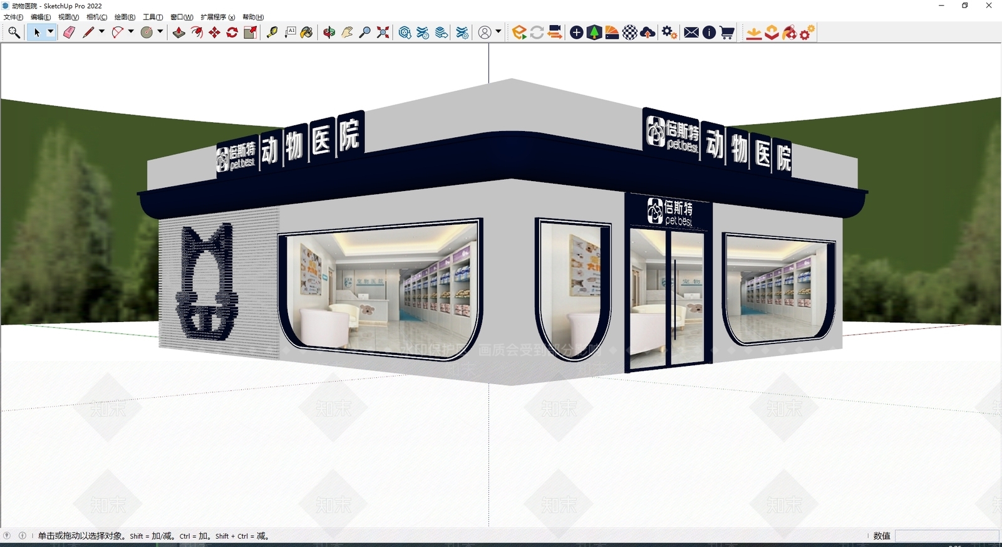Open the 工具(T) menu
The width and height of the screenshot is (1002, 547).
click(x=153, y=17)
